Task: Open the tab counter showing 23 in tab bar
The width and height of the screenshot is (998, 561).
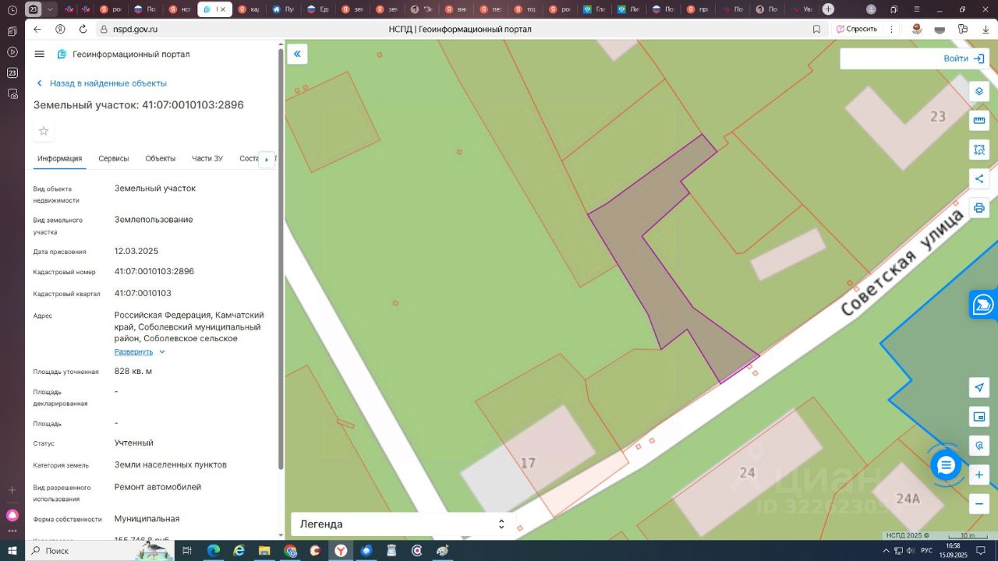Action: click(34, 9)
